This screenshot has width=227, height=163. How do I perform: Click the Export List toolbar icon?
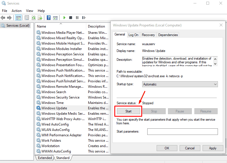click(40, 18)
